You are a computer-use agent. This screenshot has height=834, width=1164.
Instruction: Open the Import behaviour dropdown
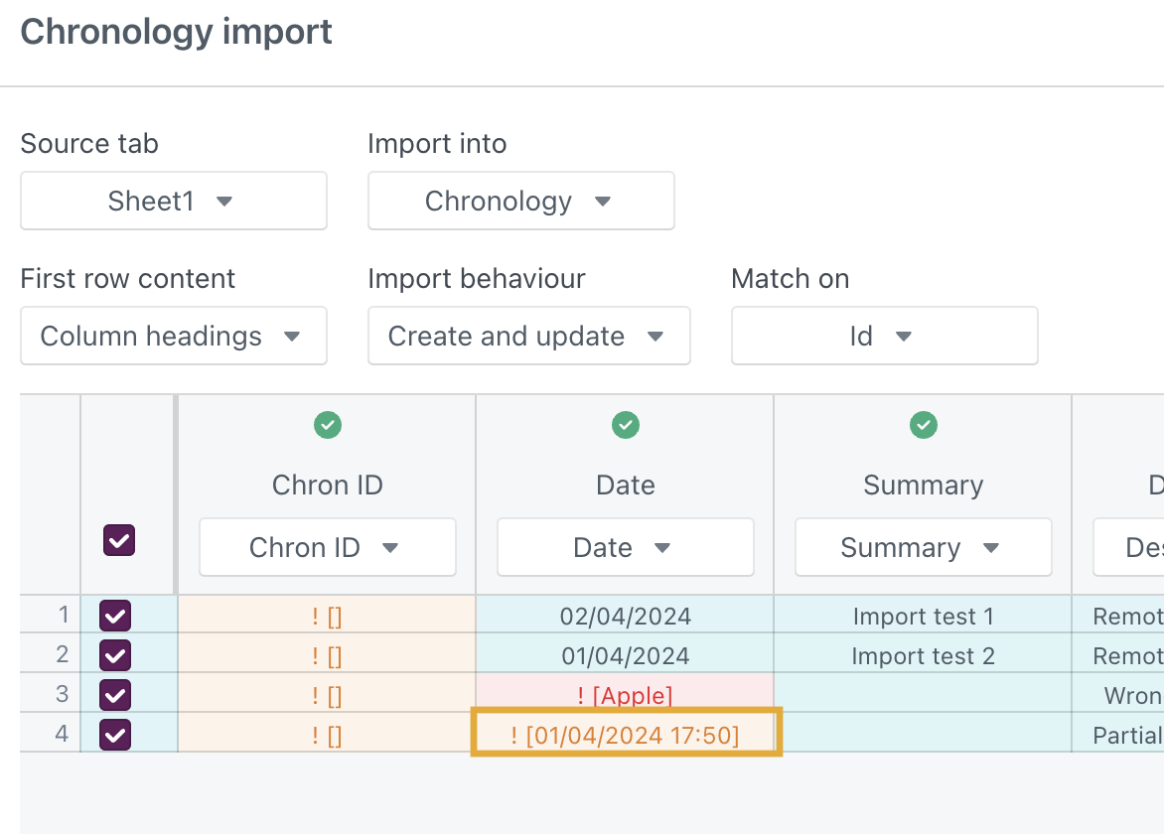pos(528,337)
